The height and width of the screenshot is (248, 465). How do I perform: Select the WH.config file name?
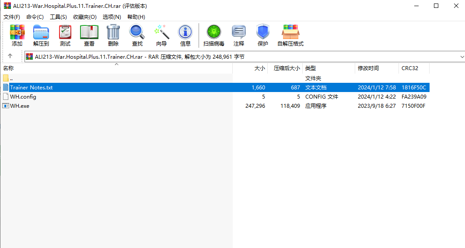23,97
